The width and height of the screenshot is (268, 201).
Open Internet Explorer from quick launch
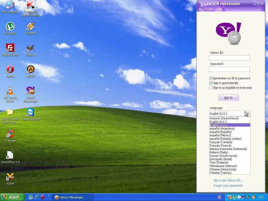37,197
